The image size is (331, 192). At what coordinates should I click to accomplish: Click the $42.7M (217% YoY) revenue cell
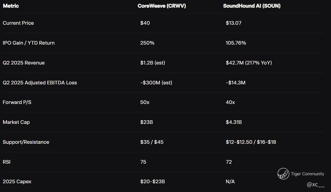point(249,63)
